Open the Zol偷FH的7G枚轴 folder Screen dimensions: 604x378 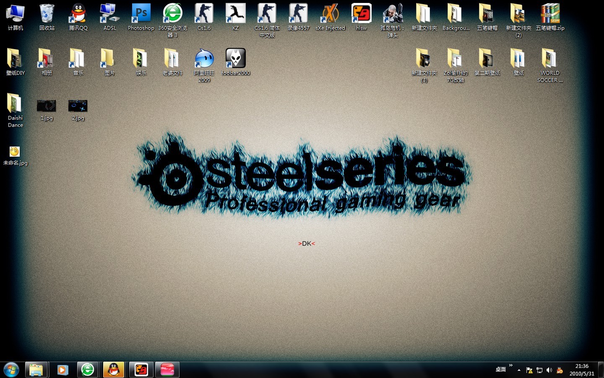pyautogui.click(x=456, y=66)
